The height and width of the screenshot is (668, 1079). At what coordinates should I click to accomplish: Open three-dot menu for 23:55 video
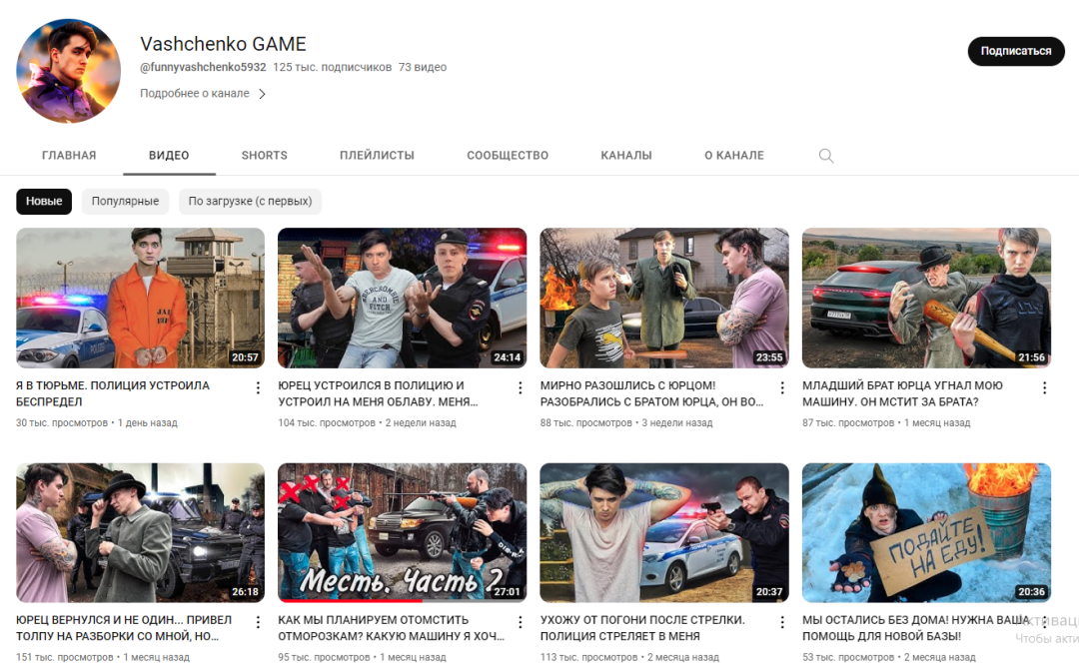click(x=782, y=387)
